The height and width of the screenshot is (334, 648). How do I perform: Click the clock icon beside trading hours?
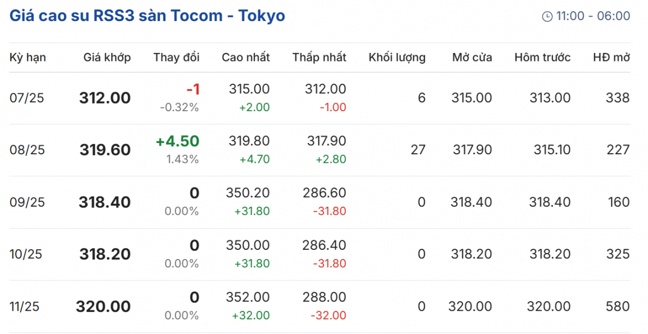coord(547,16)
